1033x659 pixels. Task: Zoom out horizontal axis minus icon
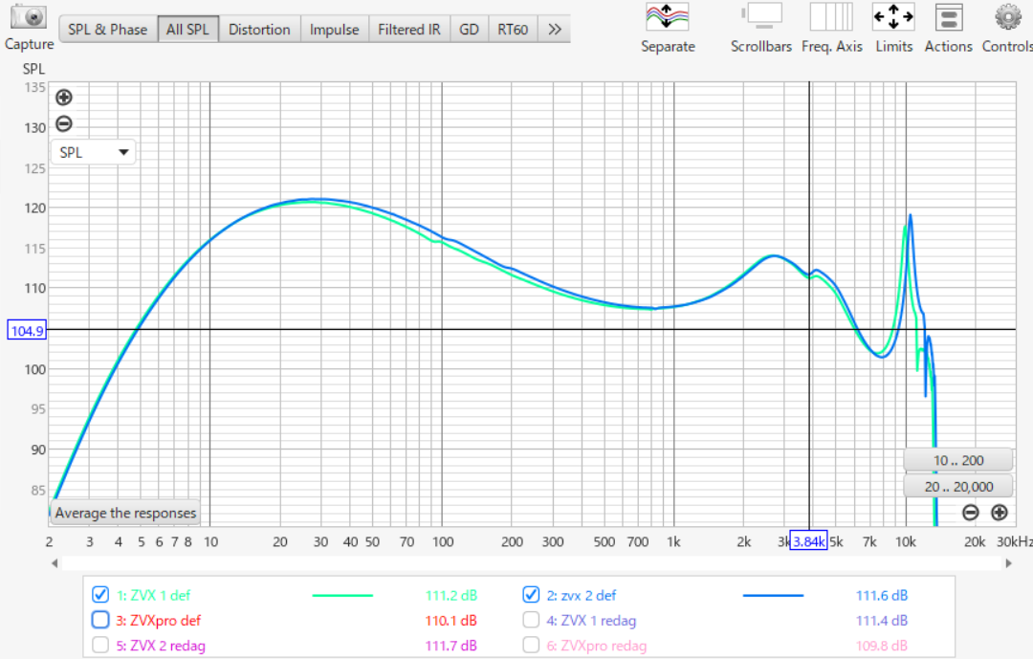point(971,512)
